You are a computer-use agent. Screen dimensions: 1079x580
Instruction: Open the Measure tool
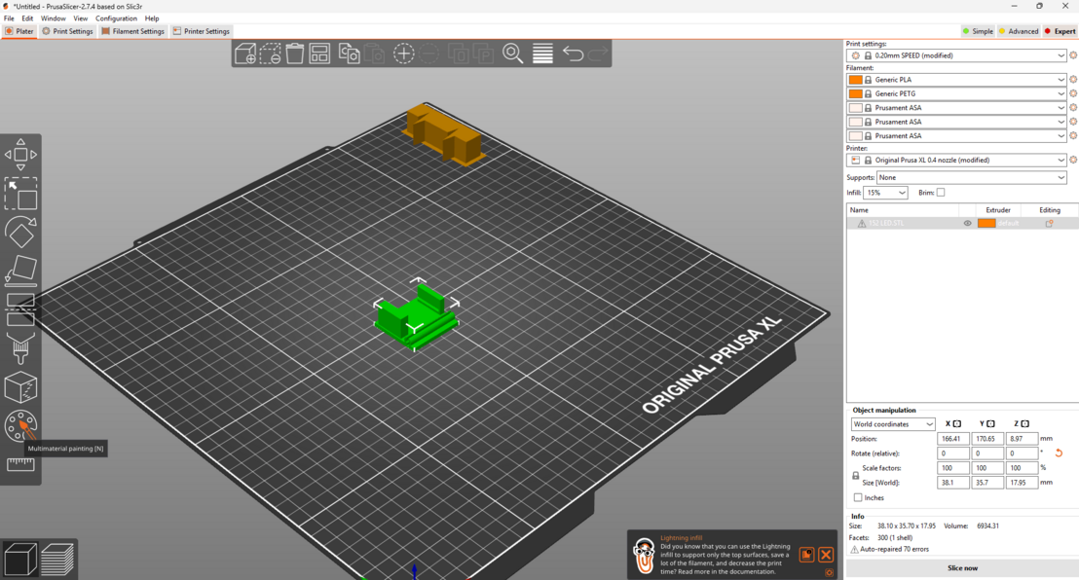point(21,465)
